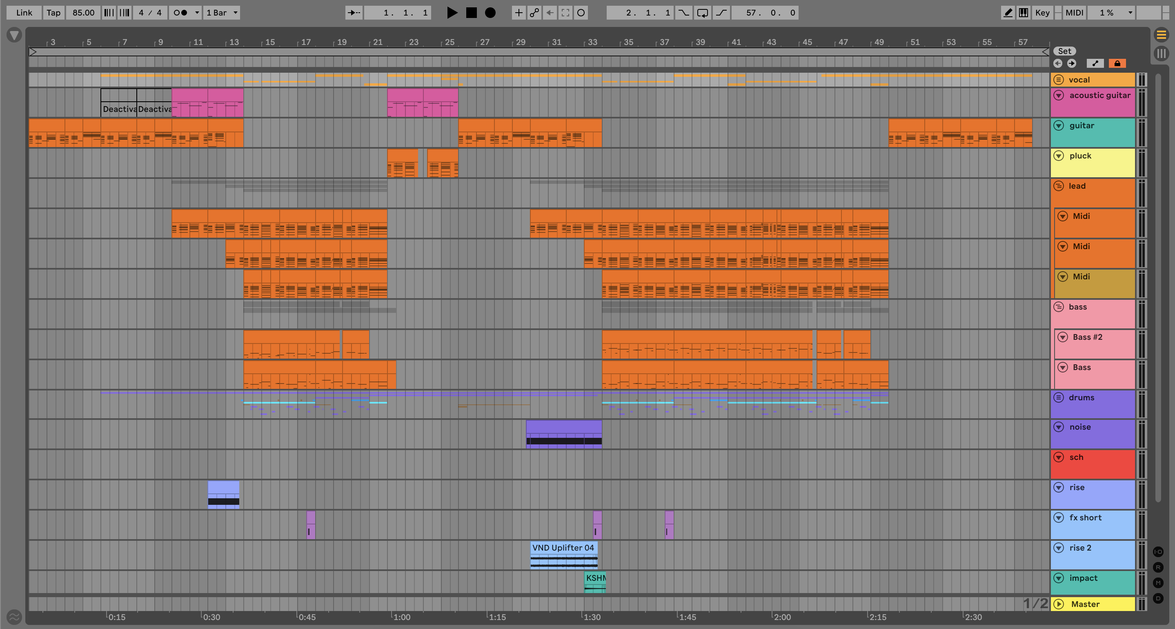This screenshot has width=1175, height=629.
Task: Click the Arrangement Record circle button
Action: click(490, 13)
